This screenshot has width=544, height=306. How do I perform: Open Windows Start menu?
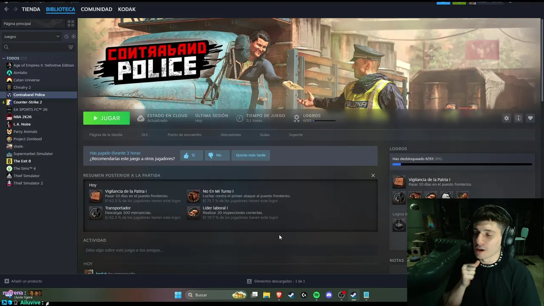click(x=178, y=295)
